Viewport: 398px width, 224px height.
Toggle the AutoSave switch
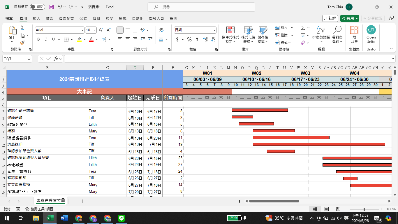[37, 7]
